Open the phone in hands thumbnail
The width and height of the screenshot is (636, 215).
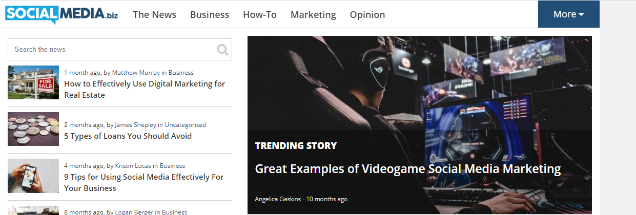pyautogui.click(x=33, y=176)
